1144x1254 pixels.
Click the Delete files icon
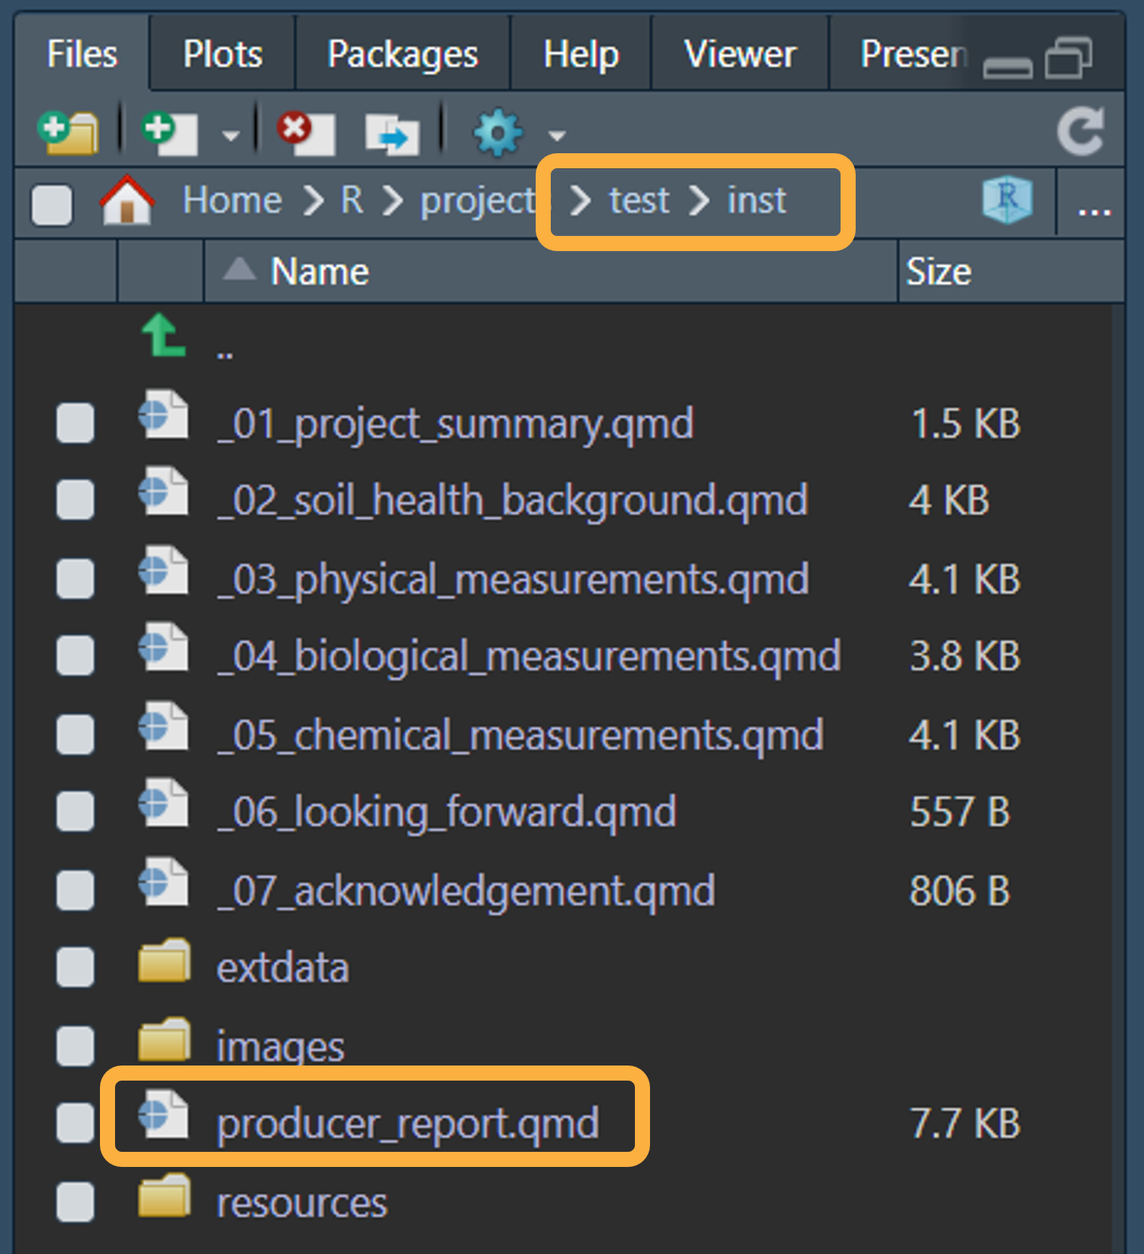306,132
